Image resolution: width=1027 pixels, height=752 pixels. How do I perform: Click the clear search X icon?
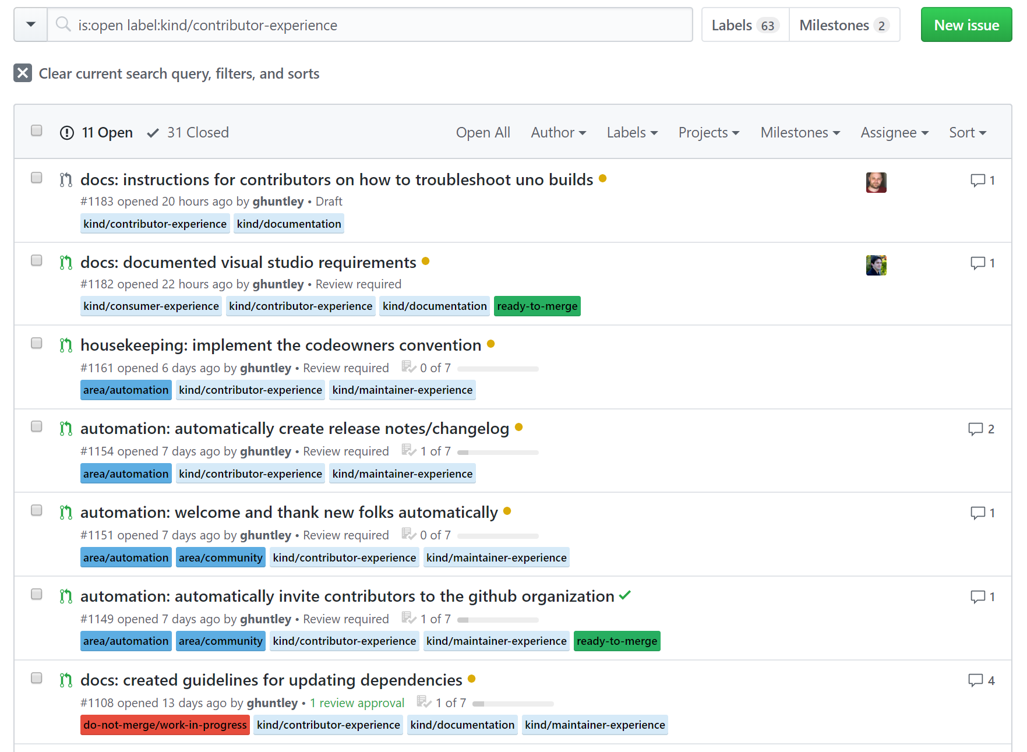22,73
